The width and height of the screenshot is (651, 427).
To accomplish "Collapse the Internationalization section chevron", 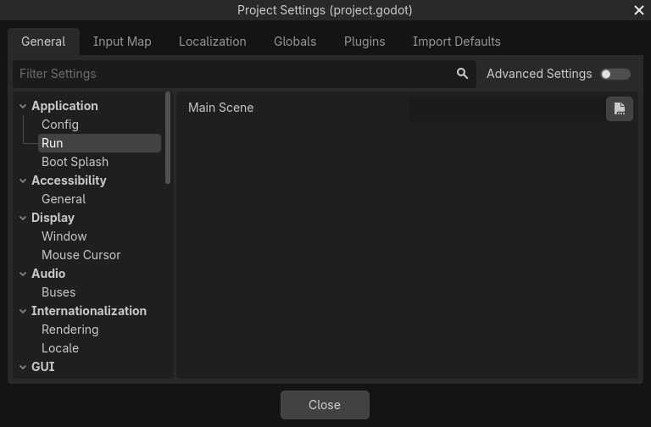I will tap(23, 311).
